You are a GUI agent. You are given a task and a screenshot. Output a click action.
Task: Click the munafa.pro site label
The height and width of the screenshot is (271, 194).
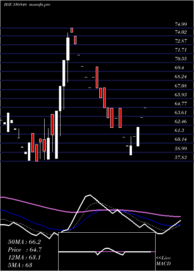40,5
